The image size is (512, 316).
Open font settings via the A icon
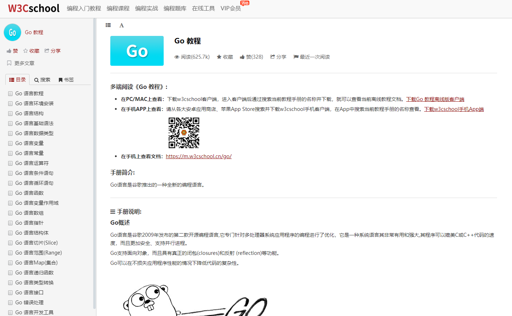[122, 25]
